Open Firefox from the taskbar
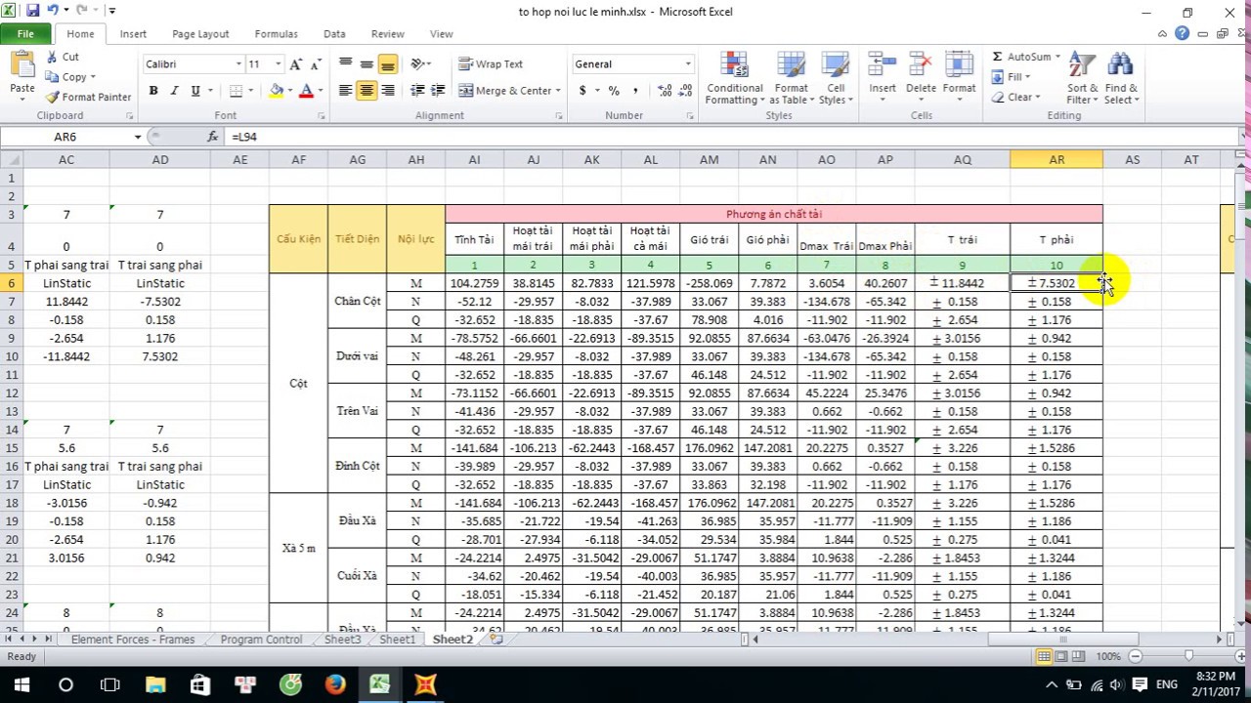The height and width of the screenshot is (703, 1251). coord(334,684)
